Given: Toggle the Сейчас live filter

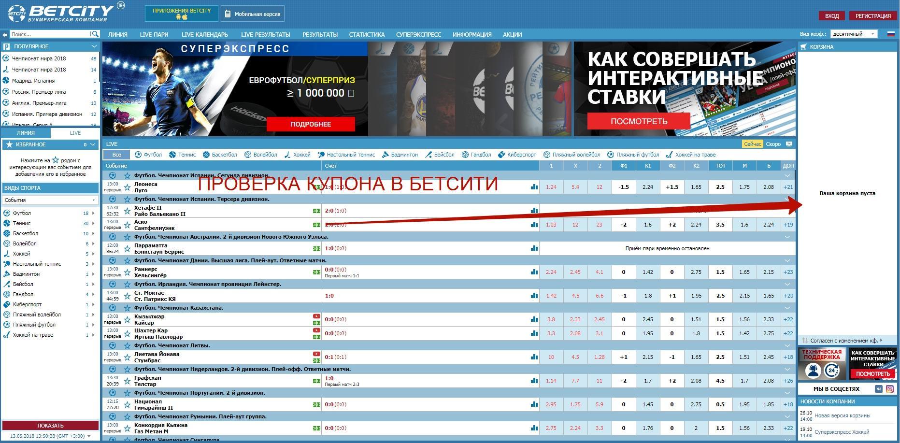Looking at the screenshot, I should pyautogui.click(x=752, y=144).
